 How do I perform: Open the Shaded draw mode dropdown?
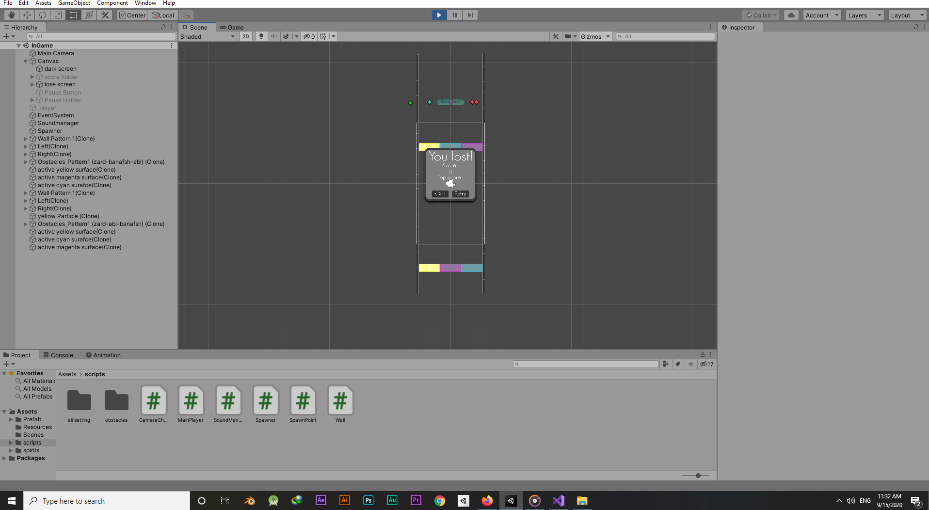pos(208,36)
